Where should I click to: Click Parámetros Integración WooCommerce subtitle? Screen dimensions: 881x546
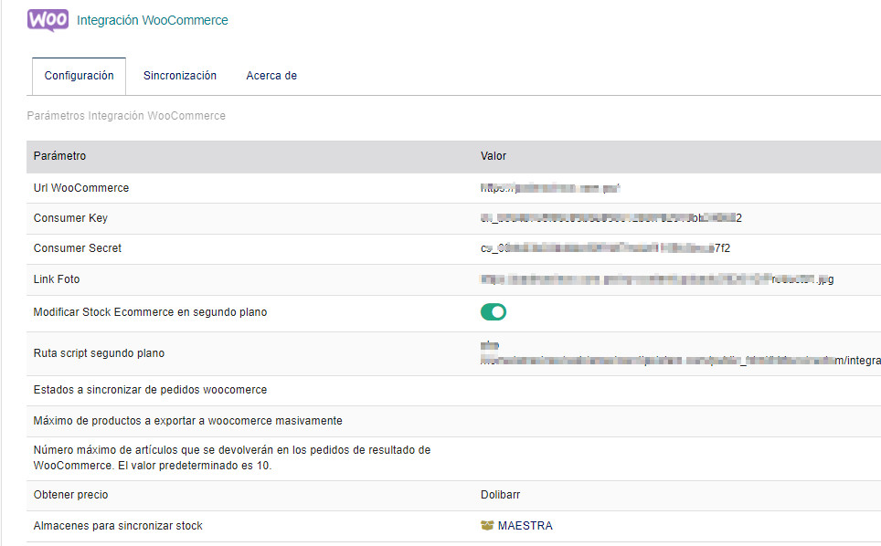(126, 116)
